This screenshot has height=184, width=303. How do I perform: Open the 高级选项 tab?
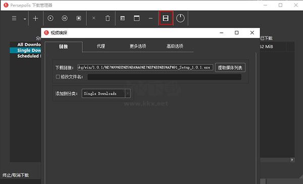175,46
